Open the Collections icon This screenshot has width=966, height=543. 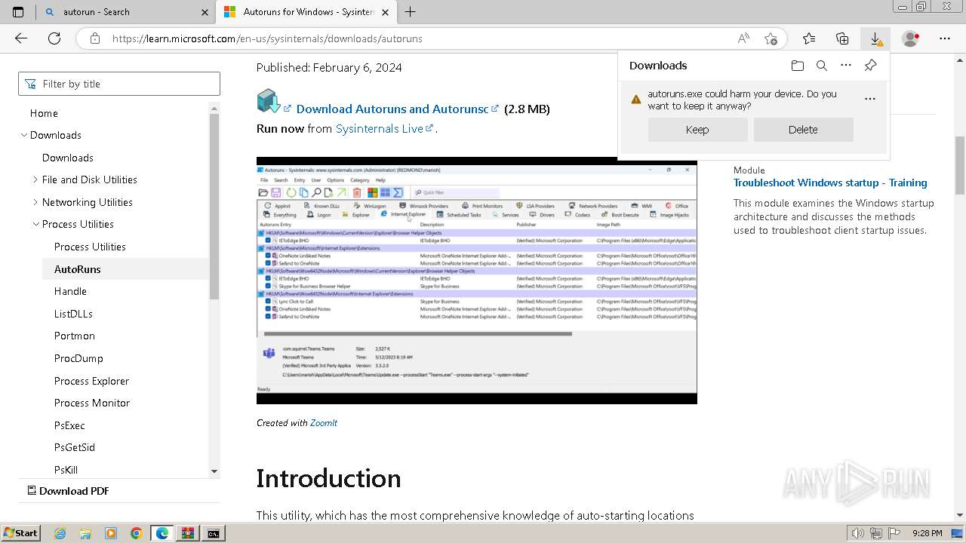point(842,38)
